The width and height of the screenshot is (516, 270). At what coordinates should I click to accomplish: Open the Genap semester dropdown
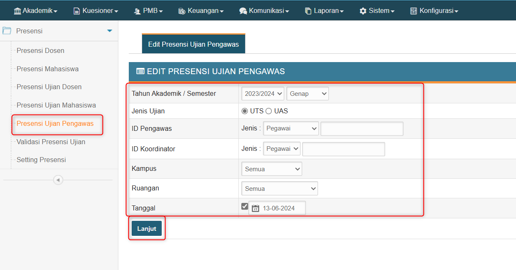pos(308,94)
